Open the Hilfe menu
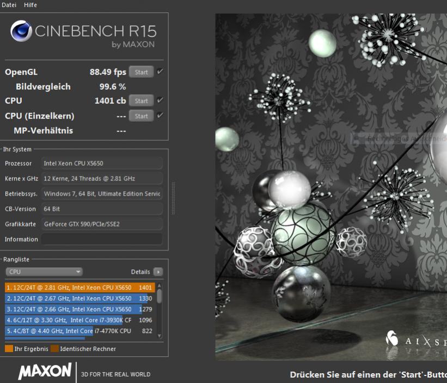The image size is (447, 383). 30,5
